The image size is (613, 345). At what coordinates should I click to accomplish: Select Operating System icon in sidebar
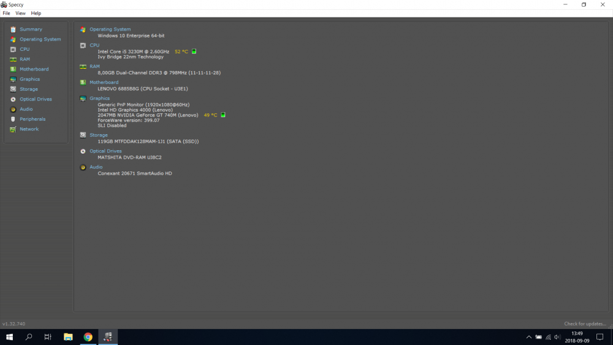[13, 39]
